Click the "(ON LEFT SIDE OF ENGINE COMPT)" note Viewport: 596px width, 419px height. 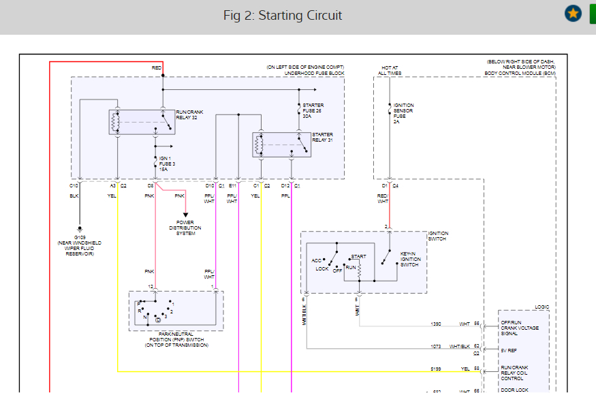coord(305,67)
